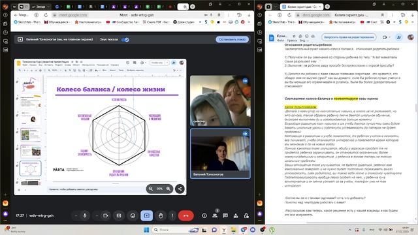Open Файл menu in Google Docs
The height and width of the screenshot is (235, 418).
click(x=280, y=40)
